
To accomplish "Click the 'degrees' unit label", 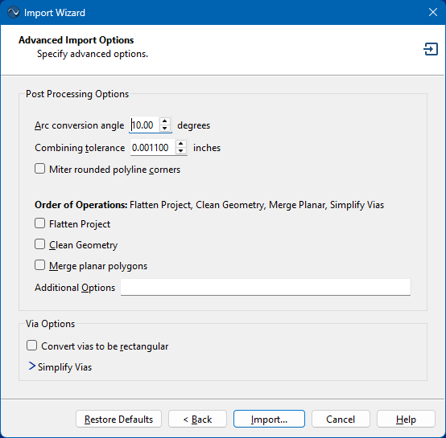I will pyautogui.click(x=194, y=125).
